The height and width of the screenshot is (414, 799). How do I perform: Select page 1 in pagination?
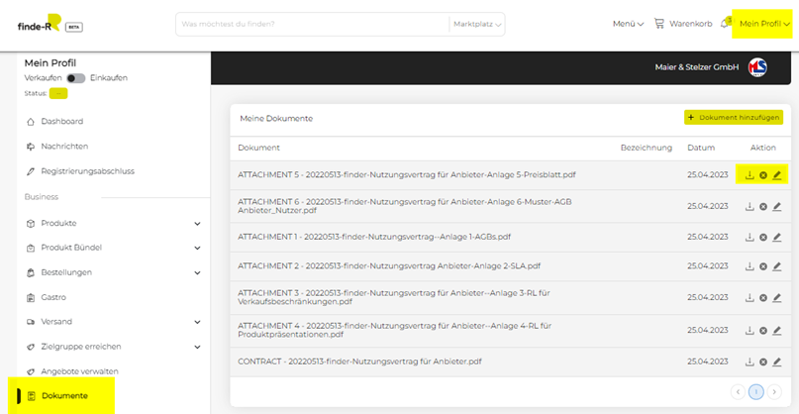(756, 391)
